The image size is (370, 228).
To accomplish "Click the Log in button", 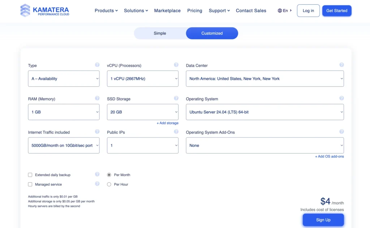I will tap(308, 11).
